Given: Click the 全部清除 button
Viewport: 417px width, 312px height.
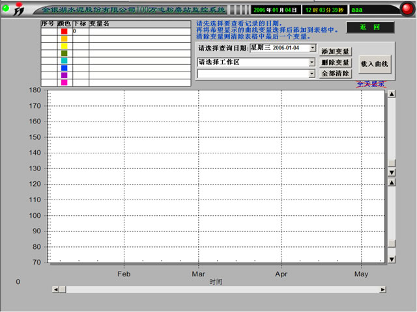Looking at the screenshot, I should pos(336,74).
